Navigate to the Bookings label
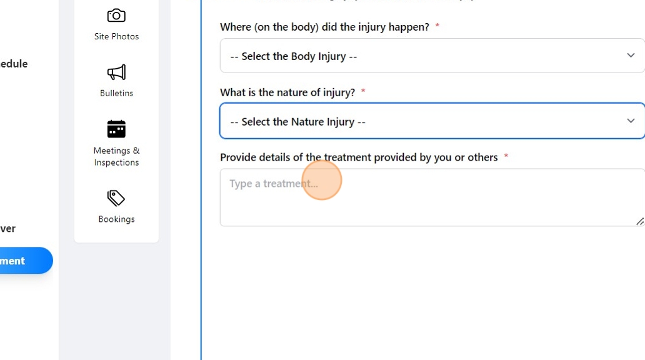This screenshot has width=645, height=360. pos(116,219)
